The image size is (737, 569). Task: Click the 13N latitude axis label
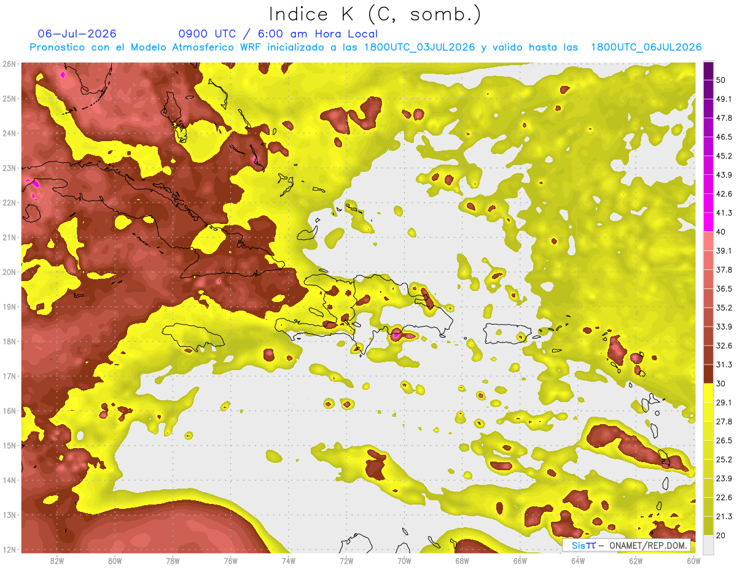(x=9, y=514)
